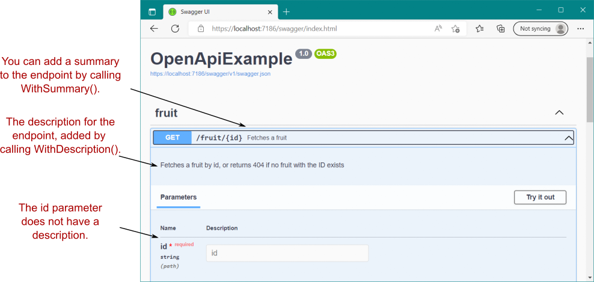594x282 pixels.
Task: Click the Not syncing profile button
Action: [x=540, y=29]
